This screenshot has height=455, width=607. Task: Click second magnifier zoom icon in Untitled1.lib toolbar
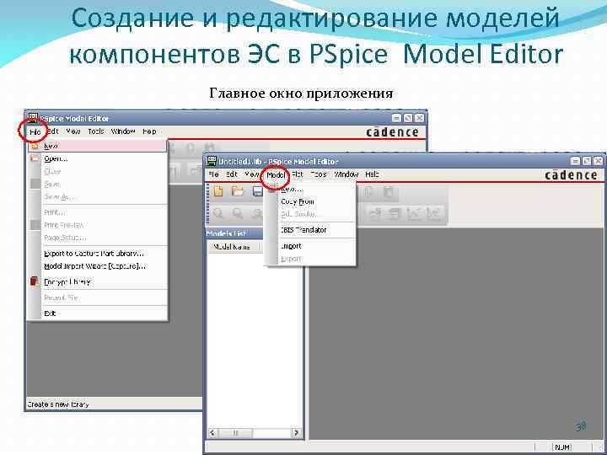point(237,213)
